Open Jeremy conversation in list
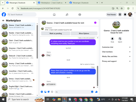Screen dimensions: 136x102 pos(18,64)
